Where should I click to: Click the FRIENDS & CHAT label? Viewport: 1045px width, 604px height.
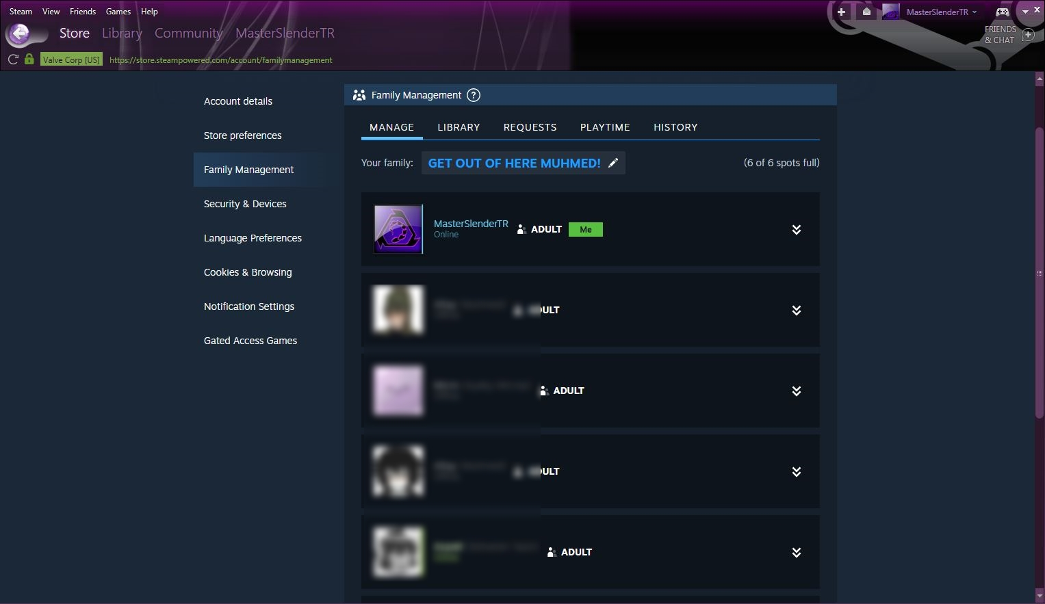(1000, 35)
